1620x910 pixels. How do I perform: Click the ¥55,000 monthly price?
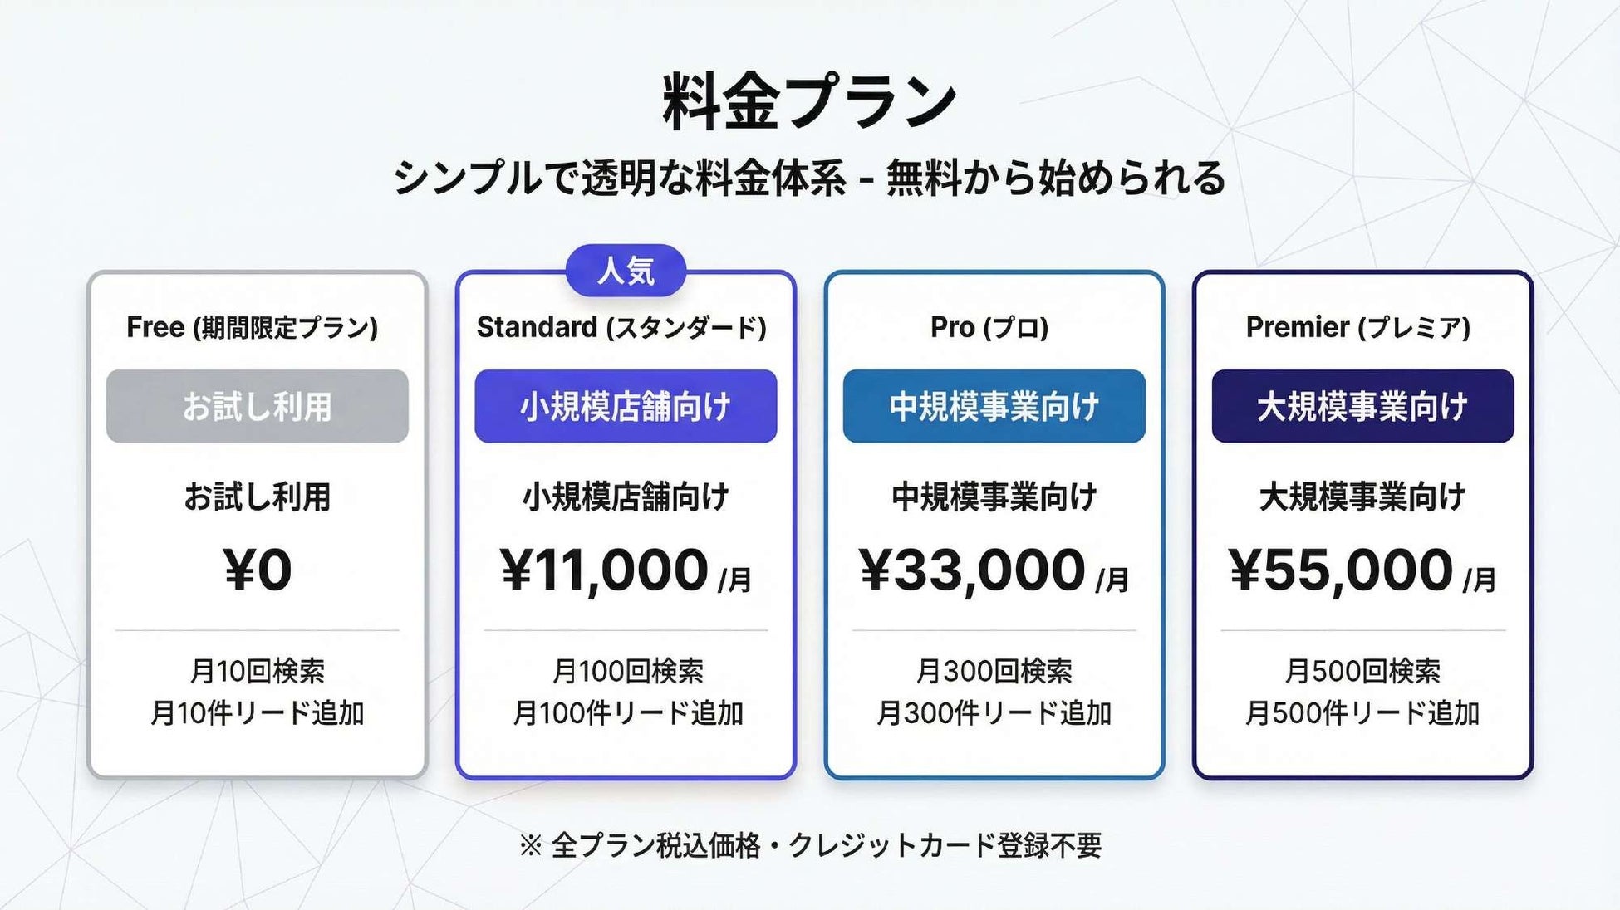(x=1362, y=571)
